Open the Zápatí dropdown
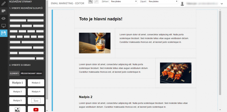The image size is (227, 112). 162,2
